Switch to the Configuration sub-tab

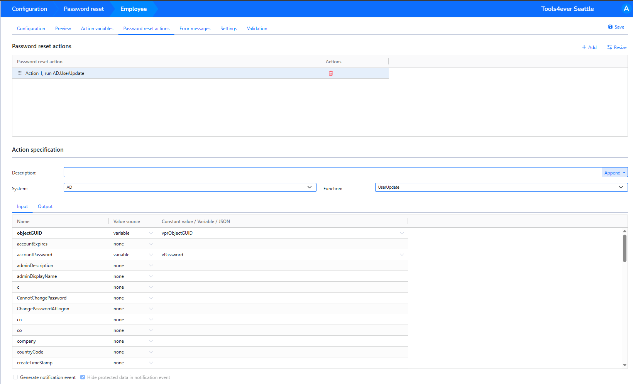(x=31, y=29)
